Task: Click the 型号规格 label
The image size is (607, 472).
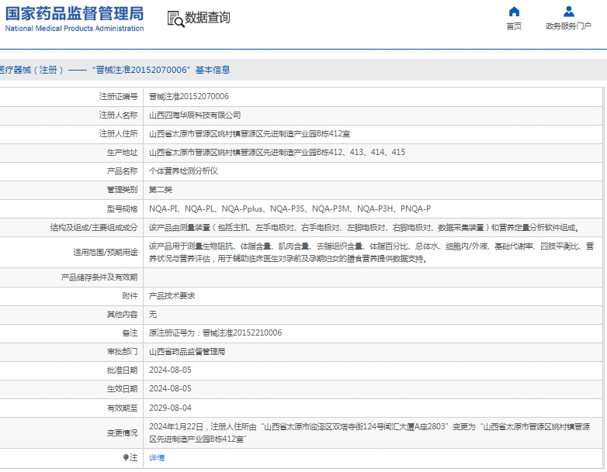Action: click(122, 209)
